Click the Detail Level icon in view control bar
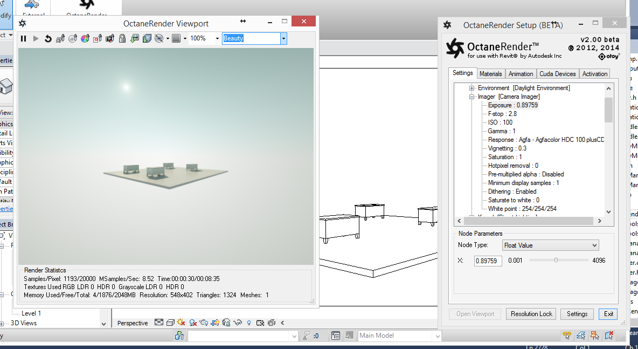Viewport: 638px width, 349px height. coord(159,323)
